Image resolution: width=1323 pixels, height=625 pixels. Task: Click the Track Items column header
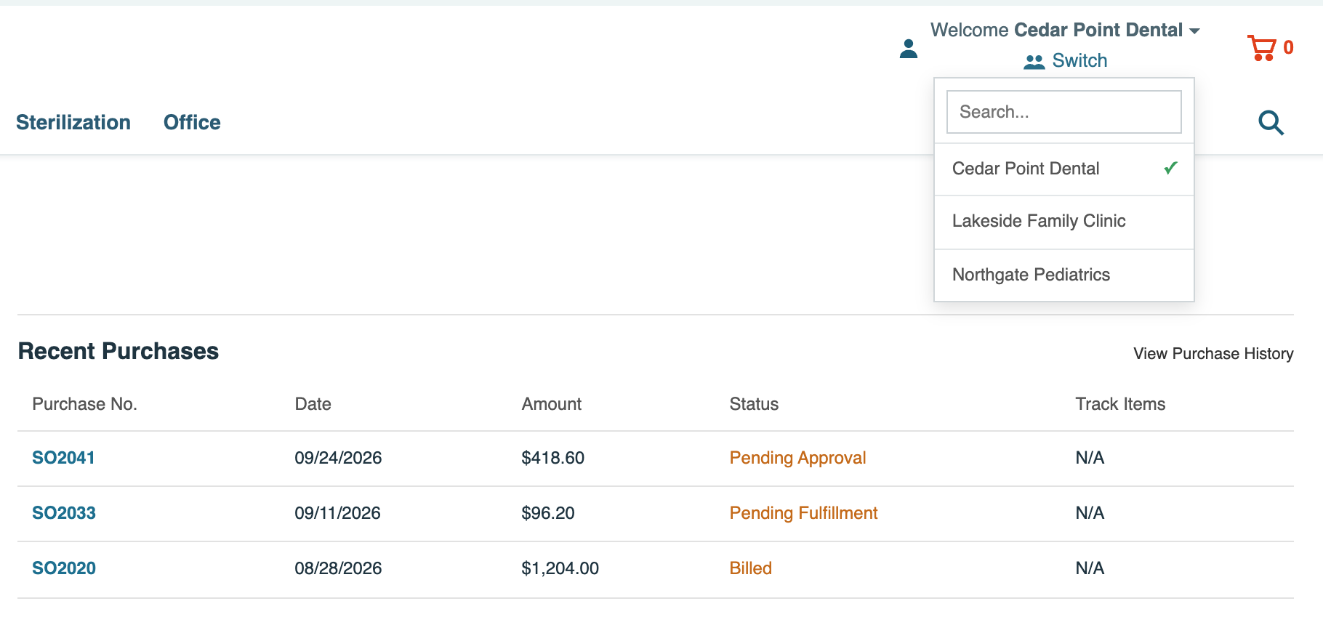(1120, 404)
